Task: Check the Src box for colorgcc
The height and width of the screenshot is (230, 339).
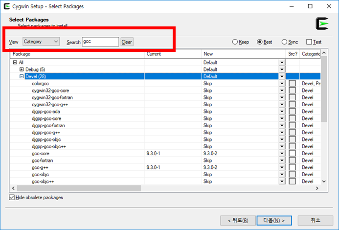Action: 292,84
